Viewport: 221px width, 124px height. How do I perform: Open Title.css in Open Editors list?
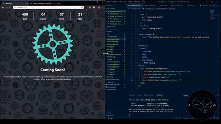tap(116, 21)
